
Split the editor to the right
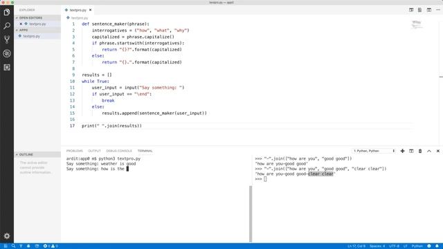429,10
